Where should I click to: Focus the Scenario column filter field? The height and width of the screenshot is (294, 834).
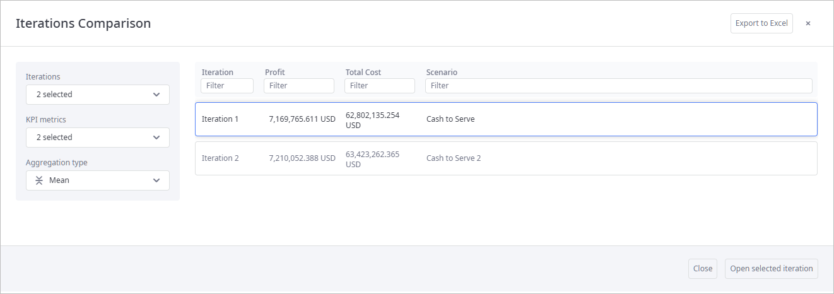[619, 86]
